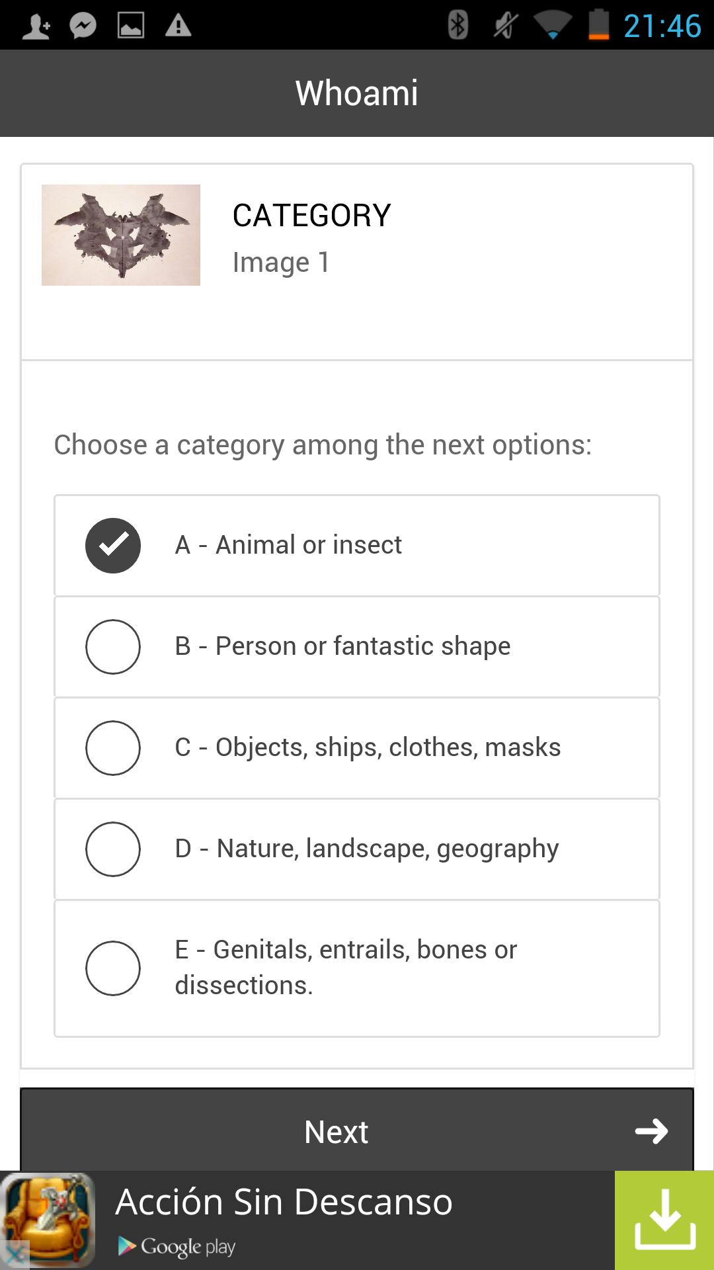Open the warning notification icon
Viewport: 714px width, 1270px height.
click(177, 25)
